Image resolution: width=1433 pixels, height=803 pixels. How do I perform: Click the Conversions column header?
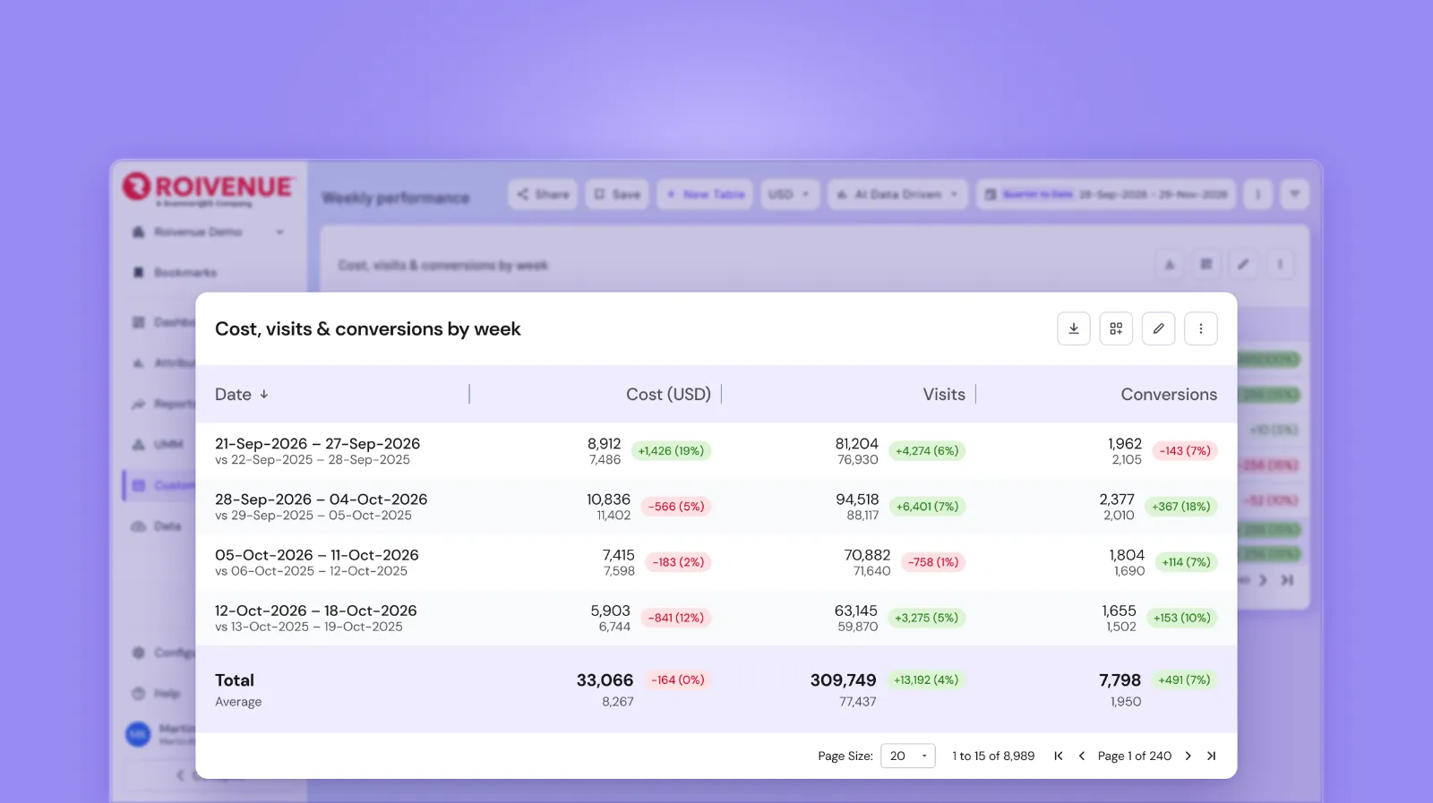point(1169,394)
